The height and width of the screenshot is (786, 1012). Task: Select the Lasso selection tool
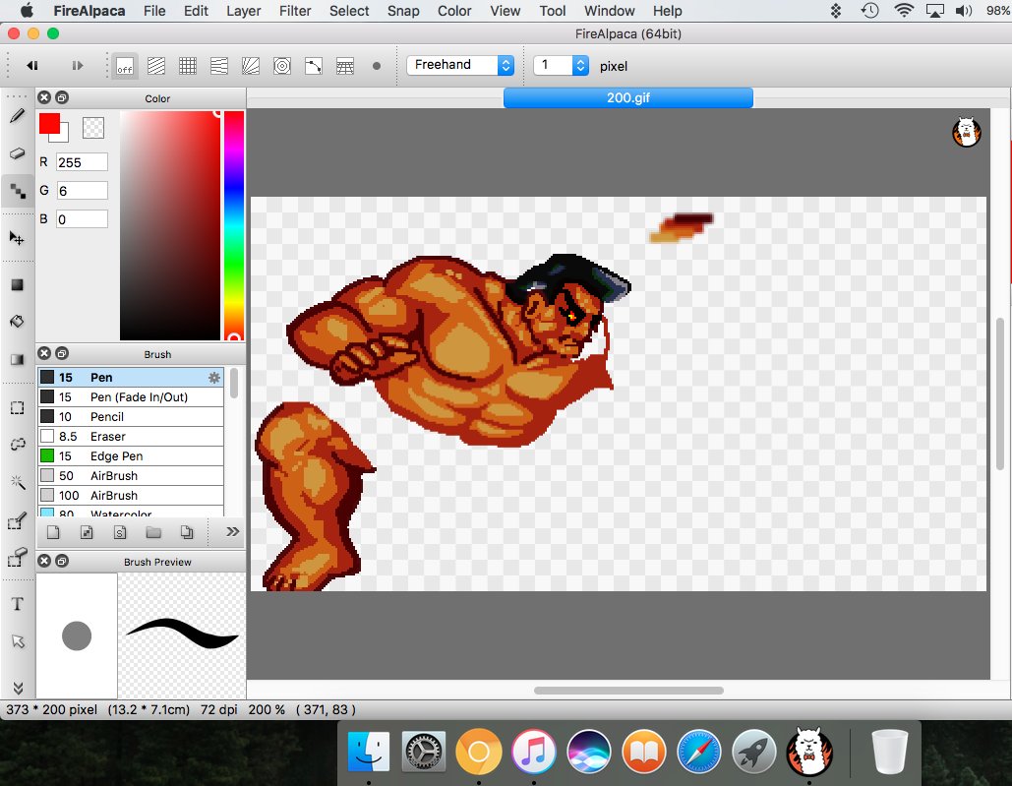coord(18,445)
